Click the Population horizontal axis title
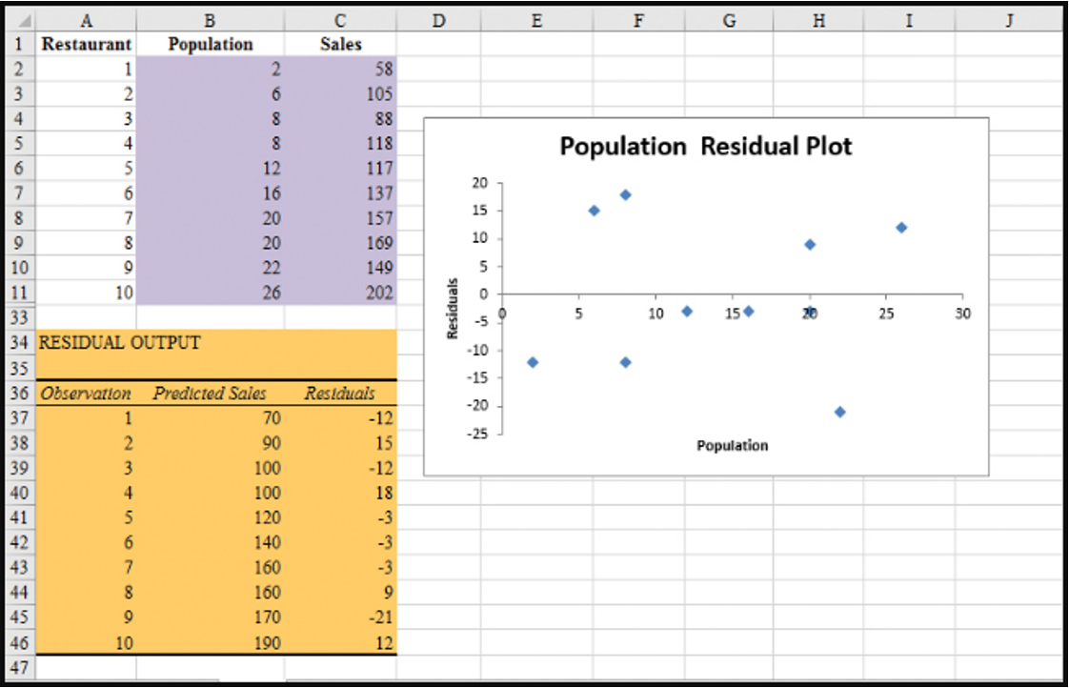Viewport: 1069px width, 688px height. point(731,445)
